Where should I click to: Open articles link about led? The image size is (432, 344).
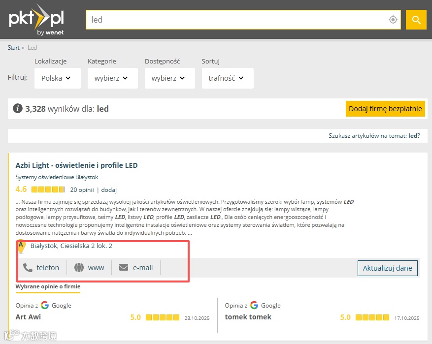pos(374,136)
